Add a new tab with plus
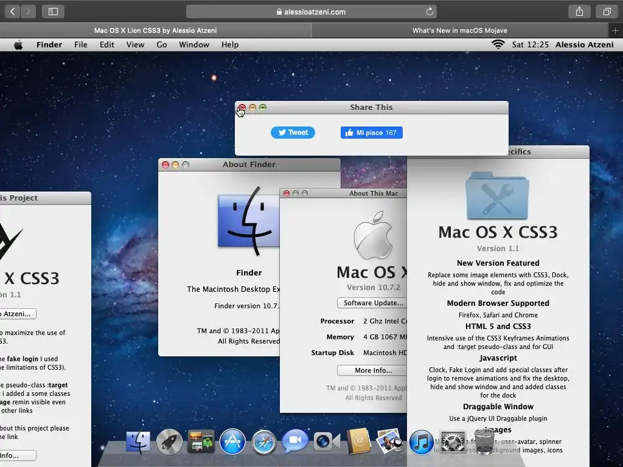This screenshot has width=623, height=467. (x=615, y=30)
